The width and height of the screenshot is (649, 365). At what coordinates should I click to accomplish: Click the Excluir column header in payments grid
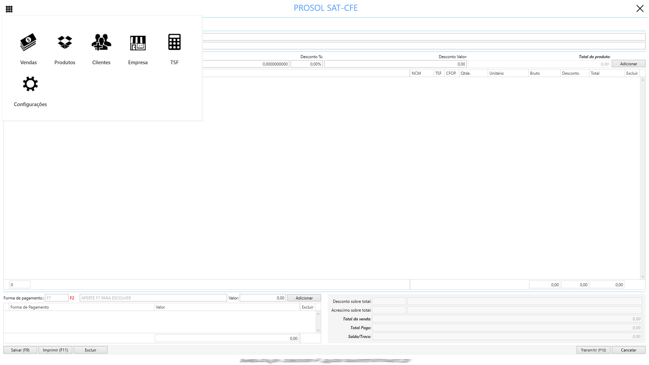click(308, 307)
